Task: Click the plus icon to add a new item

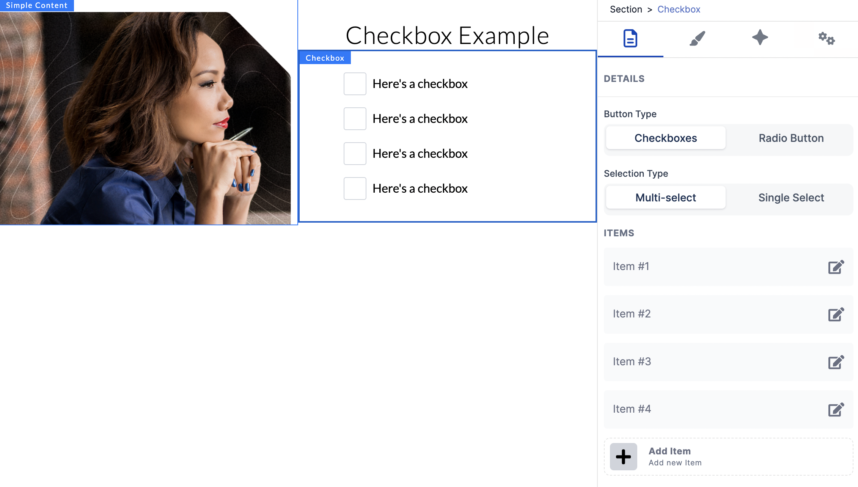Action: pos(623,456)
